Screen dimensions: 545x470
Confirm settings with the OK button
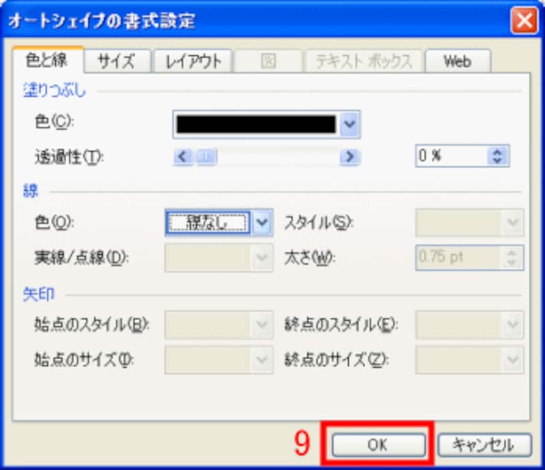tap(379, 444)
